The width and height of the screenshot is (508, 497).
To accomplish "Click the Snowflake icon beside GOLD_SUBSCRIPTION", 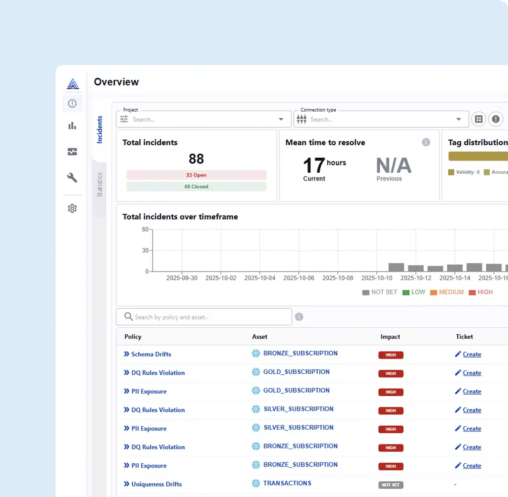I will [255, 372].
